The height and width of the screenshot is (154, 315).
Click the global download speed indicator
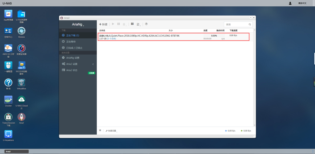pos(230,131)
